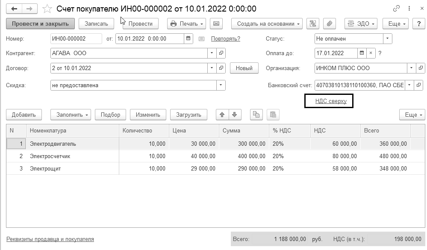Open the calendar picker for document date
427x250 pixels.
click(188, 39)
